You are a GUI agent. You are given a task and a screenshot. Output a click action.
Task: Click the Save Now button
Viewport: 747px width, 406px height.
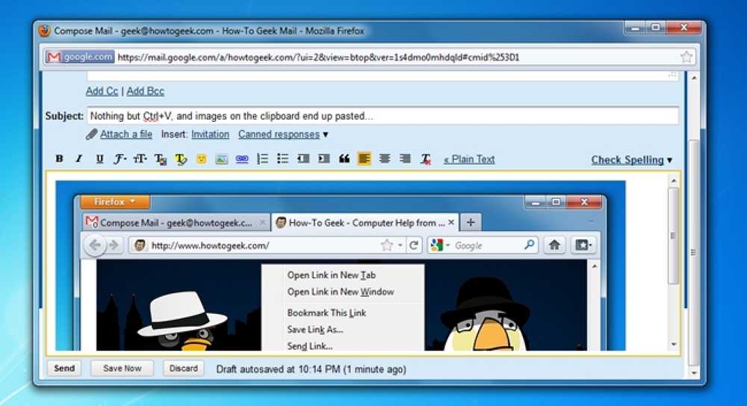pyautogui.click(x=122, y=369)
